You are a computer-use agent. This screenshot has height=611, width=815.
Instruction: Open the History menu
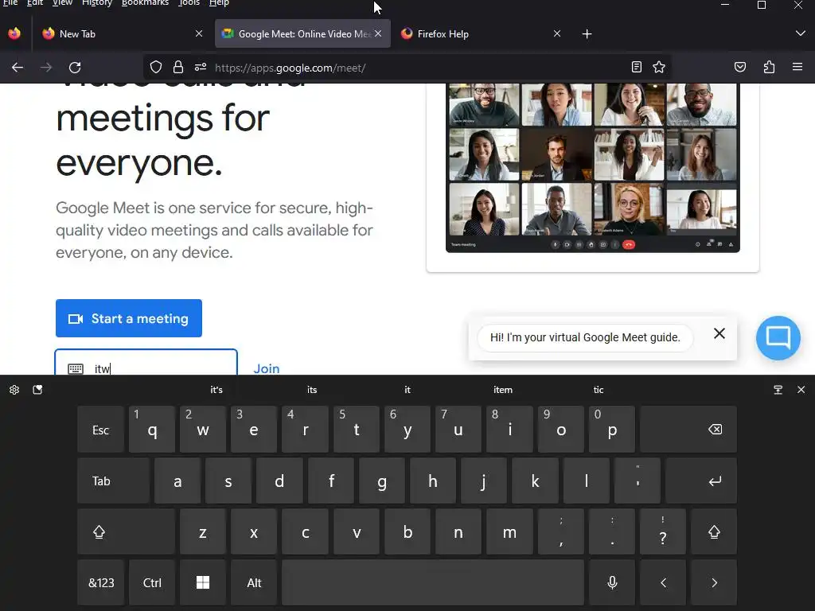pyautogui.click(x=97, y=3)
